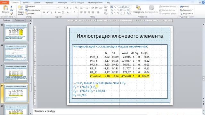This screenshot has height=115, width=205.
Task: Switch to the Вставка (Insert) tab
Action: (26, 3)
